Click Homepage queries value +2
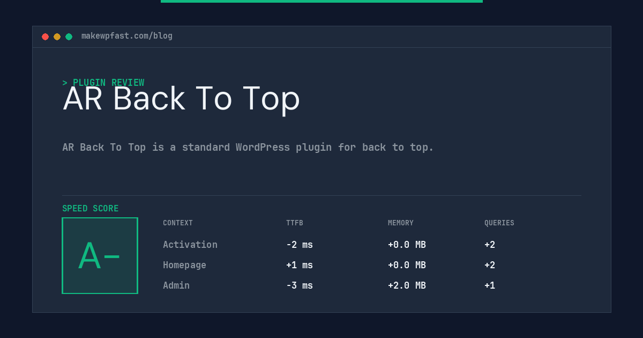The image size is (643, 338). (x=490, y=265)
